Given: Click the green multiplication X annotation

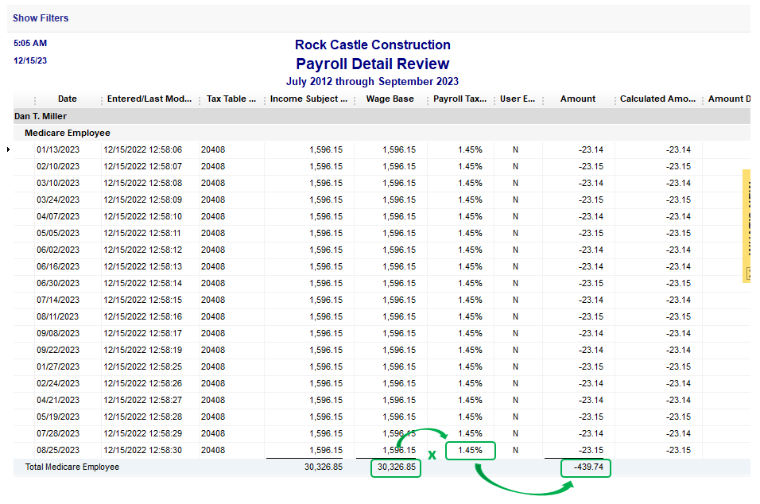Looking at the screenshot, I should click(432, 456).
